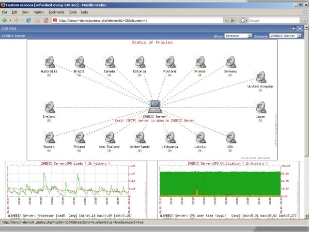309x232 pixels.
Task: Click the Russia proxy dish icon
Action: tap(49, 138)
